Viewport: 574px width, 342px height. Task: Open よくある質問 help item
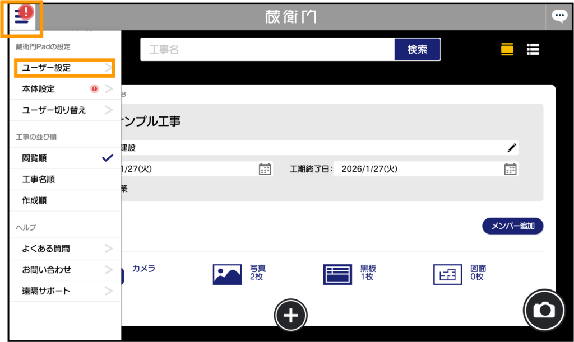65,249
